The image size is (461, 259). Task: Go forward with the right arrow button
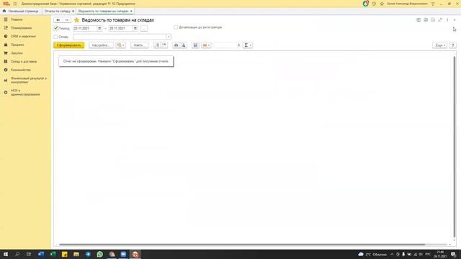67,20
